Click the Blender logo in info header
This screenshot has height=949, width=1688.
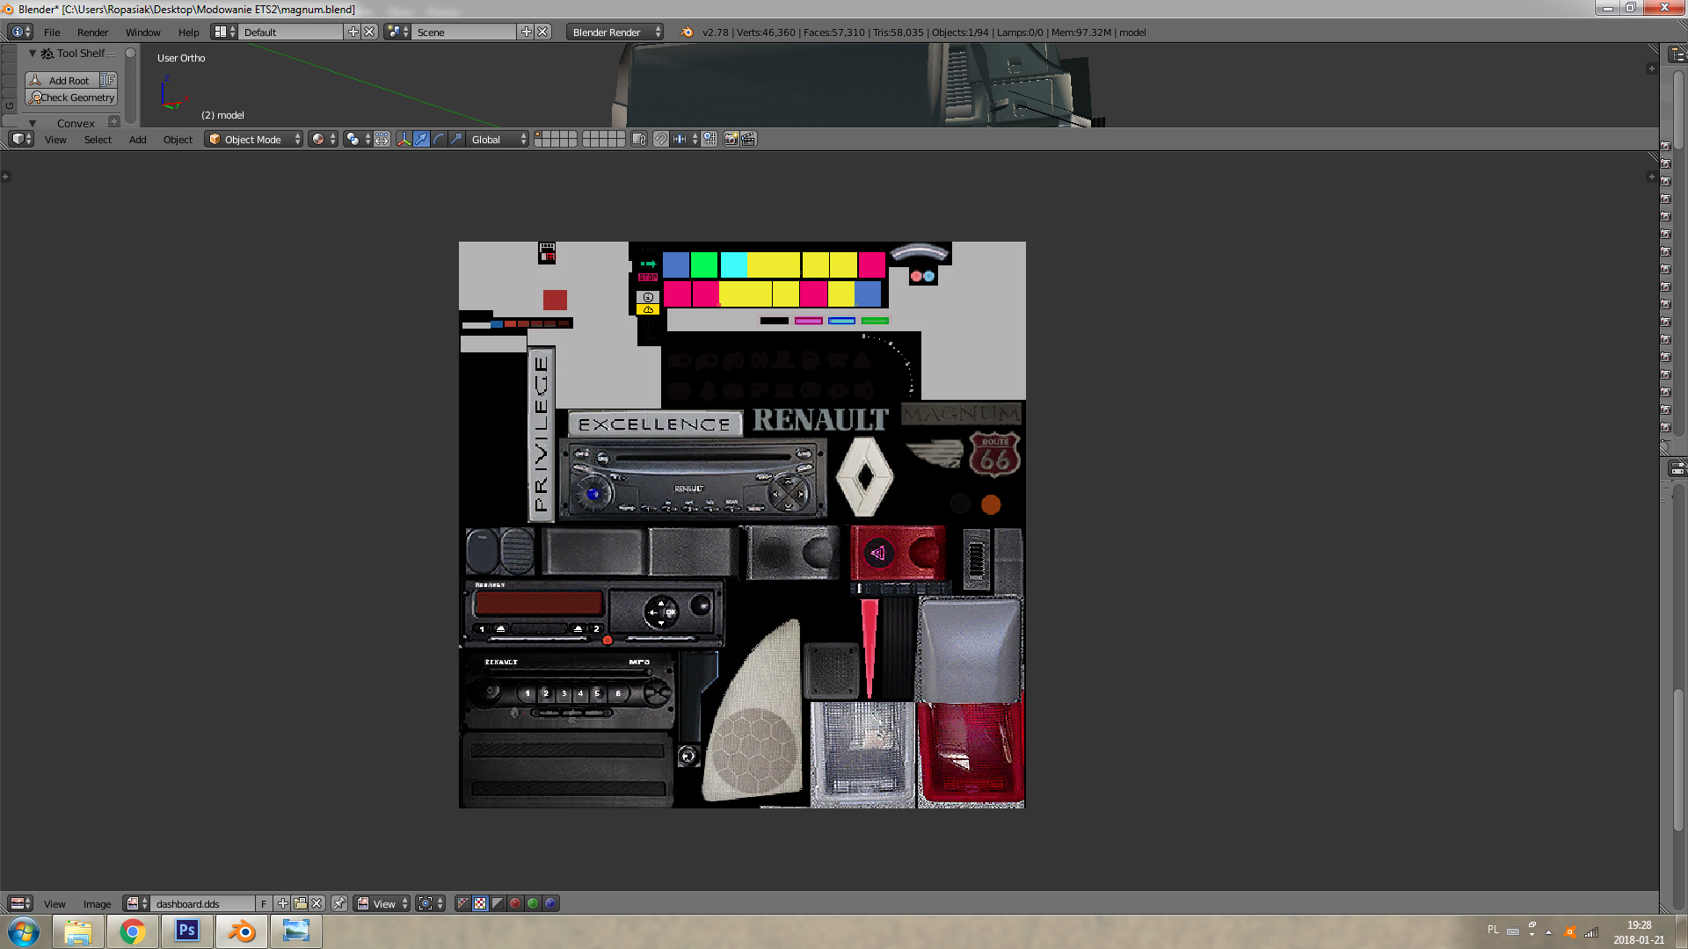pos(686,33)
